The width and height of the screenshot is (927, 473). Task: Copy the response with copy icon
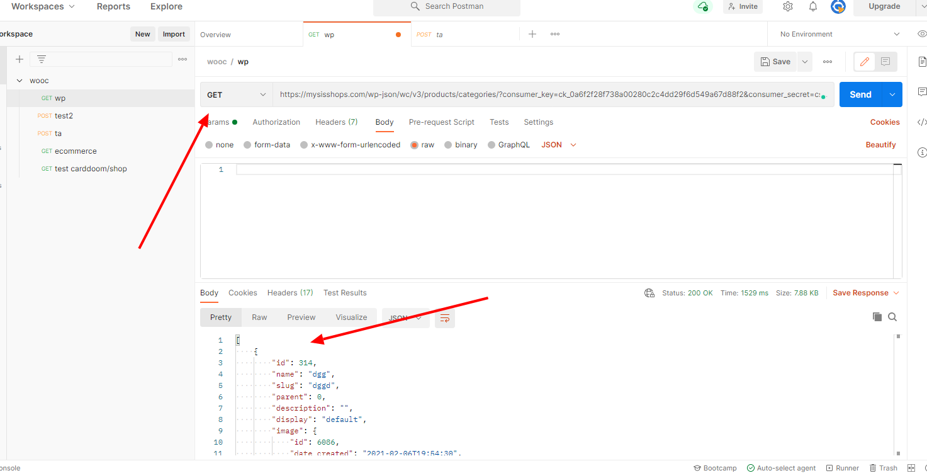point(877,317)
